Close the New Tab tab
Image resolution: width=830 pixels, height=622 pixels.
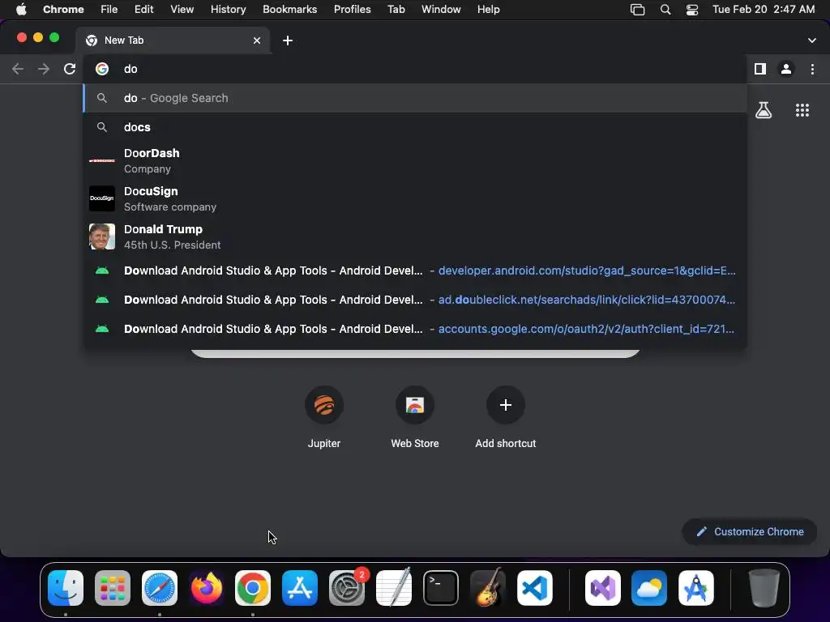pyautogui.click(x=257, y=40)
